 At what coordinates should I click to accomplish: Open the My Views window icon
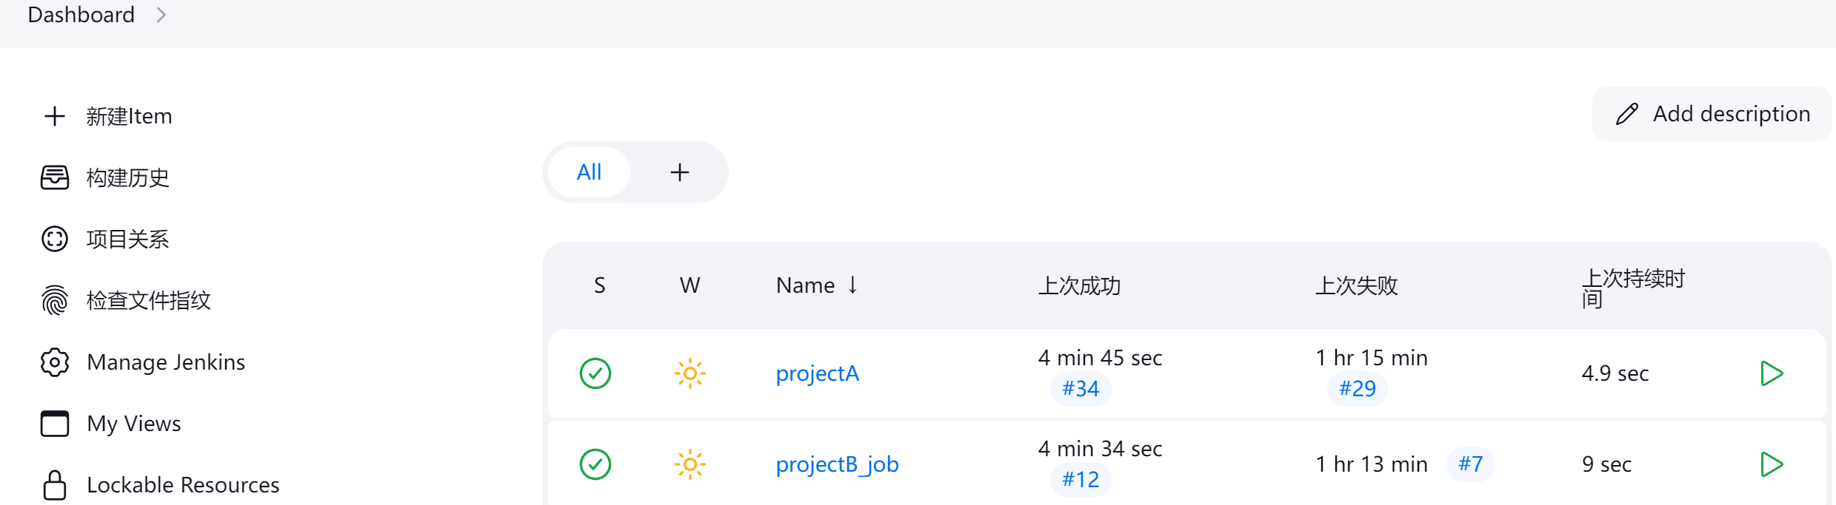tap(55, 424)
